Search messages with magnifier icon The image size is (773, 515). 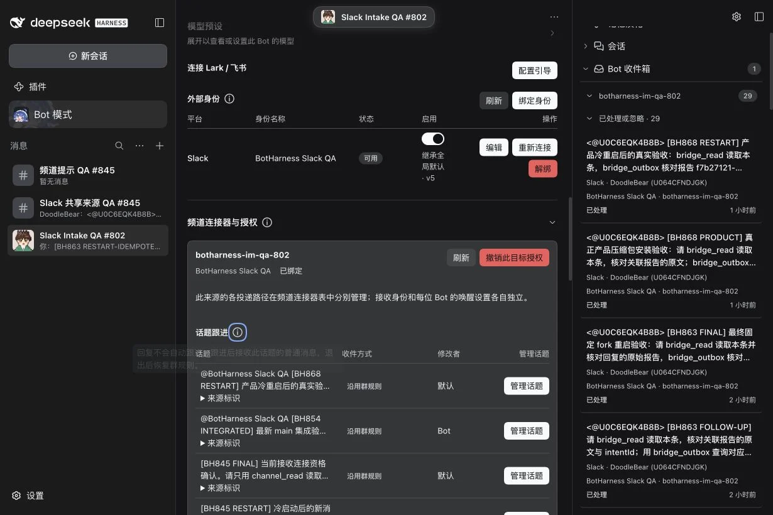[119, 146]
